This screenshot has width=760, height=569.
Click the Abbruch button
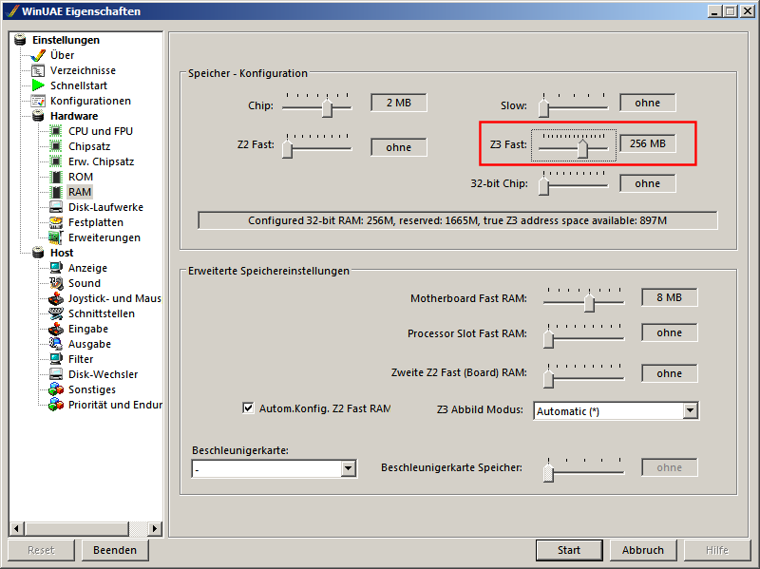pos(643,550)
